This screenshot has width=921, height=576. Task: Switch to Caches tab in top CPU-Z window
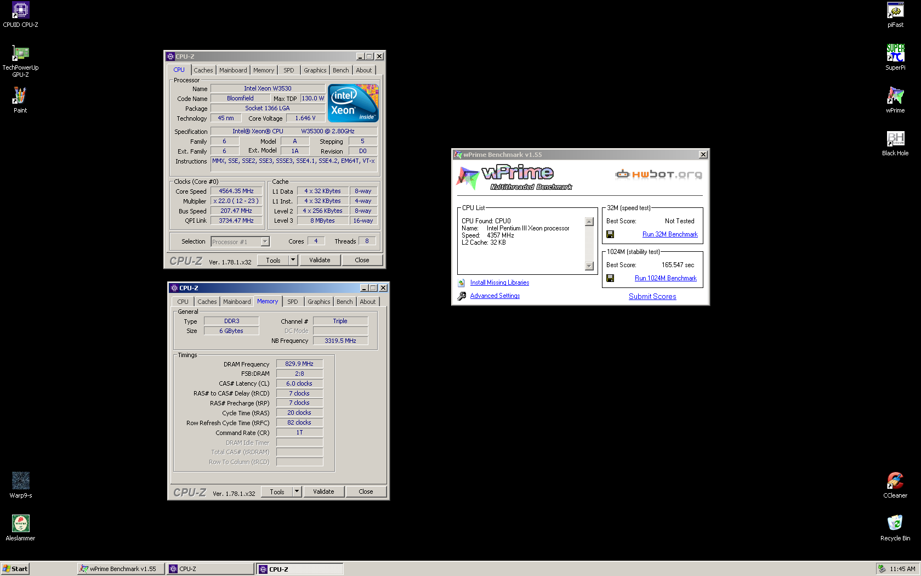click(x=203, y=70)
